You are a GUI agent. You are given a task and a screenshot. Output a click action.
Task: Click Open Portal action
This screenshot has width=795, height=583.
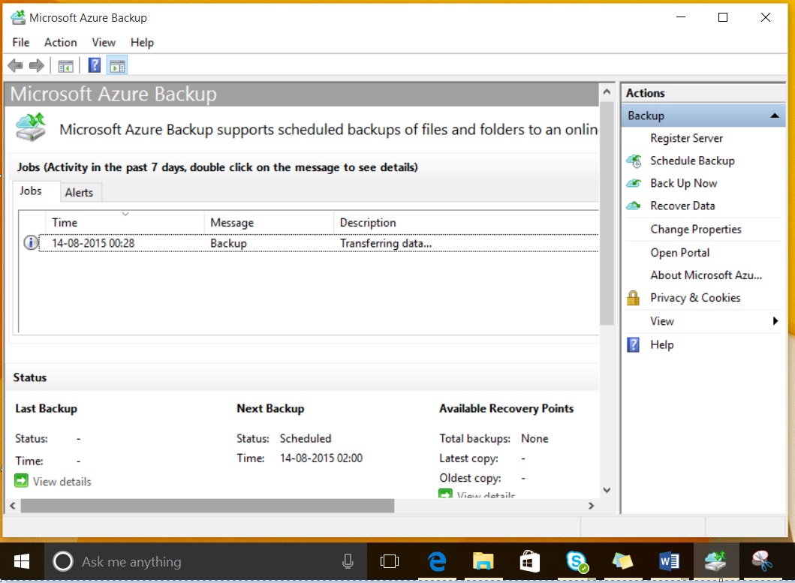(680, 252)
